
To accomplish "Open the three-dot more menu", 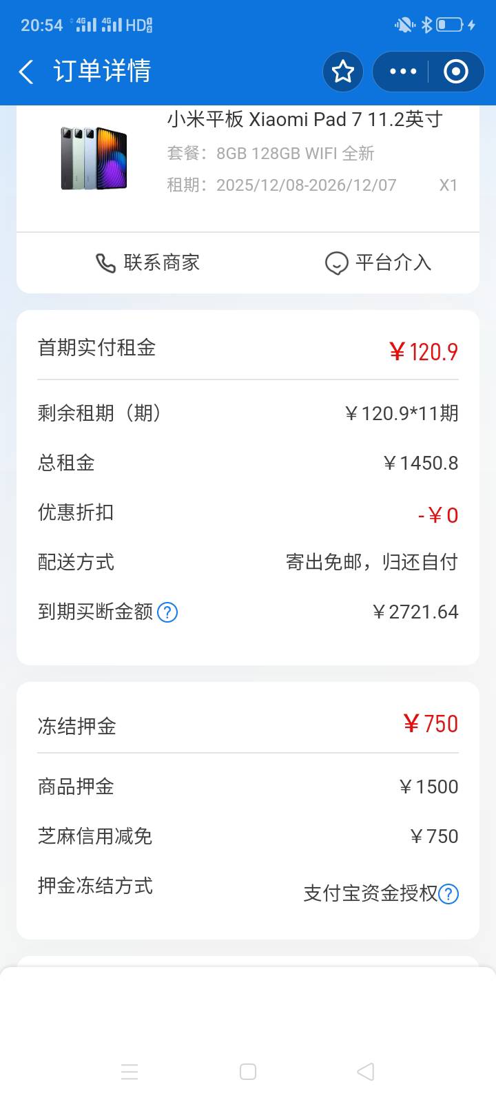I will pos(403,72).
